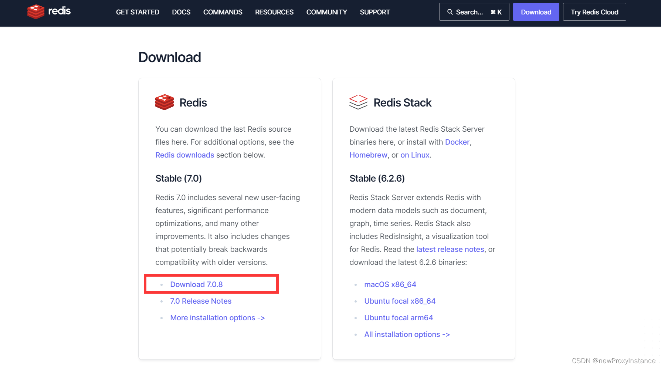Open the 7.0 Release Notes
The width and height of the screenshot is (661, 368).
pos(200,301)
